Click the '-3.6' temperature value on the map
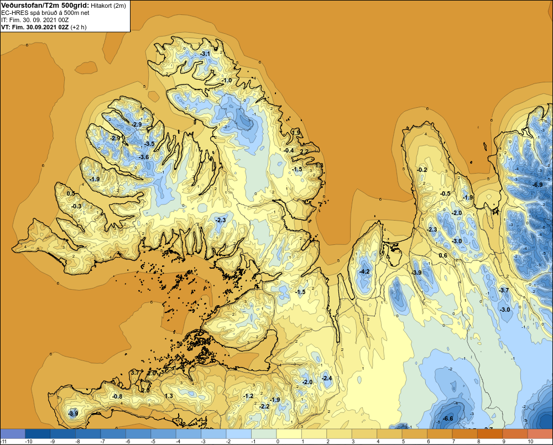 tap(144, 157)
